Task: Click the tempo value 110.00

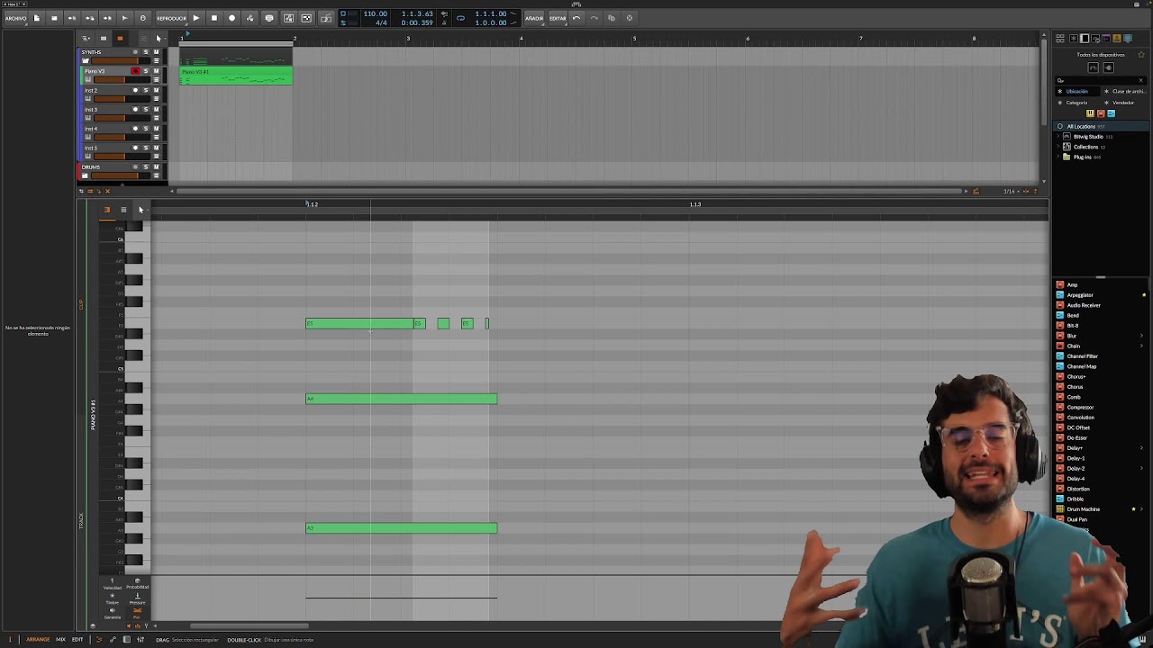Action: click(x=376, y=13)
